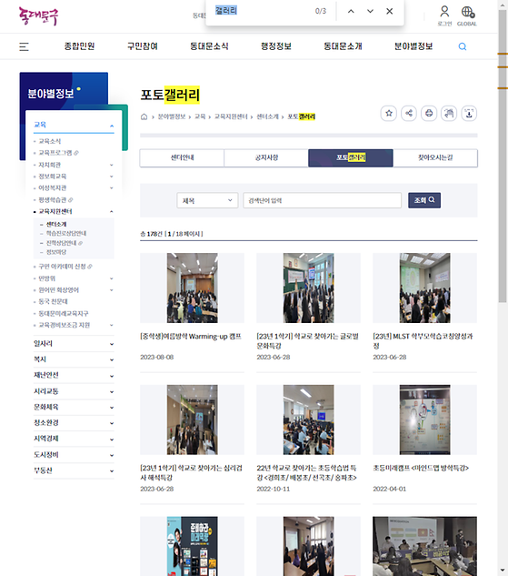Viewport: 508px width, 576px height.
Task: Open the hamburger full-menu icon
Action: point(24,46)
